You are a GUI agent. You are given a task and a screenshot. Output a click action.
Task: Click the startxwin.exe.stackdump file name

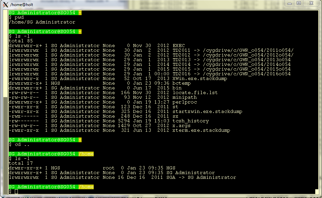pos(207,111)
